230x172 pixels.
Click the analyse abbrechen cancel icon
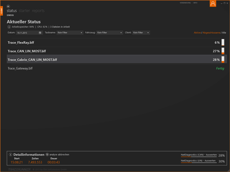[x=47, y=155]
